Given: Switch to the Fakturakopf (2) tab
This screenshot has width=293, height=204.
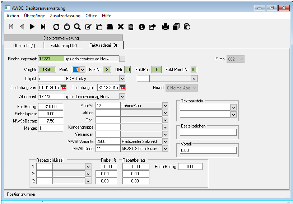Looking at the screenshot, I should pyautogui.click(x=63, y=46).
